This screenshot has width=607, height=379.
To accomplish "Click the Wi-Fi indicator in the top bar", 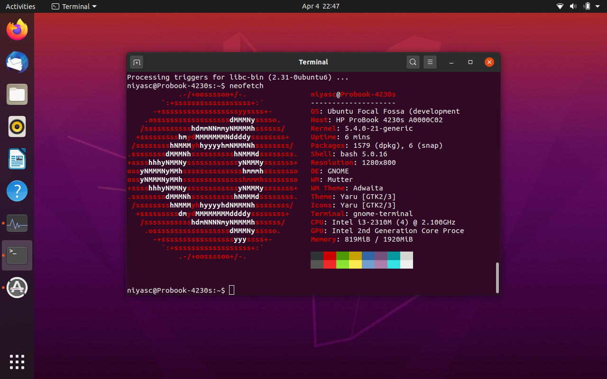I will click(560, 6).
